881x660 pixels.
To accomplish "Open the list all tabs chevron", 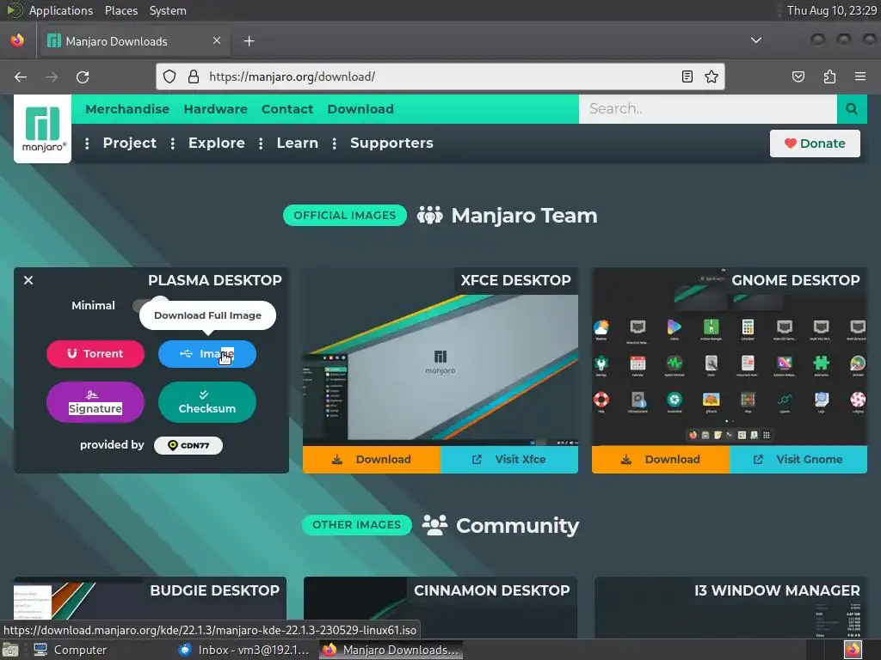I will click(756, 40).
